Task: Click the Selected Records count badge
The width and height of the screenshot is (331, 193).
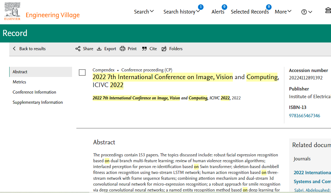Action: tap(269, 7)
